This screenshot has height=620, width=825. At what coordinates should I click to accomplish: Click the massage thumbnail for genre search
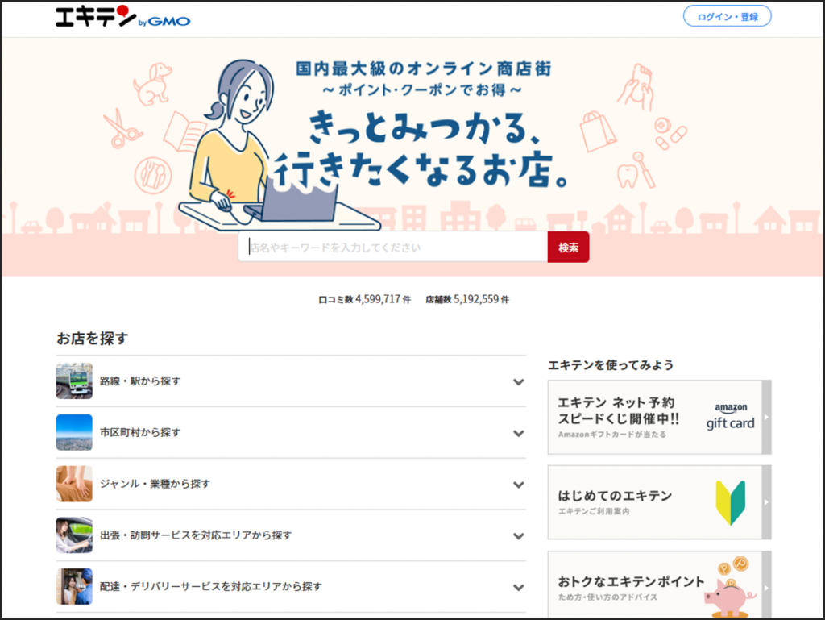click(x=74, y=484)
